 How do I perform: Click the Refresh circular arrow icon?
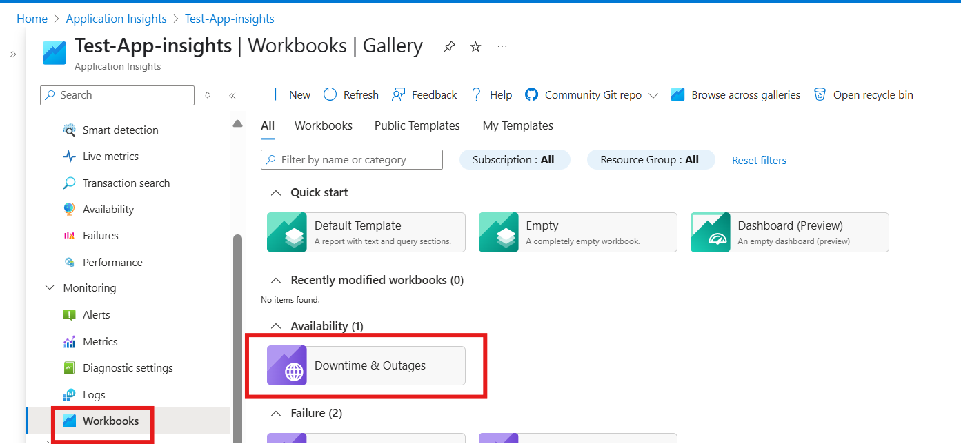coord(330,94)
